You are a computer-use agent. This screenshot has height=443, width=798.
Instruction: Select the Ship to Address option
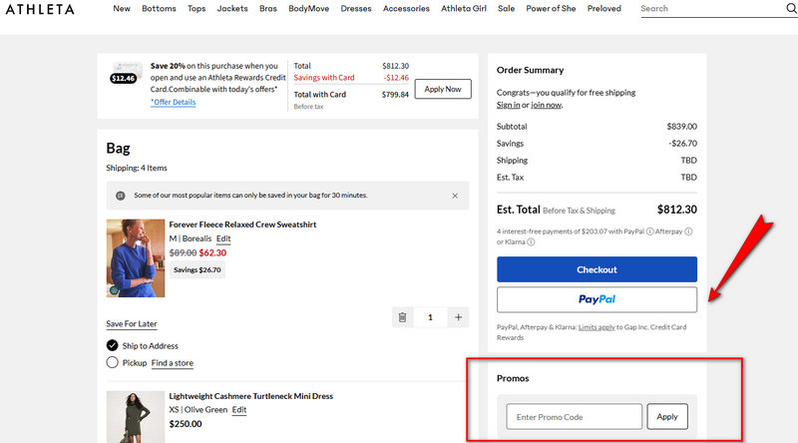[x=113, y=346]
